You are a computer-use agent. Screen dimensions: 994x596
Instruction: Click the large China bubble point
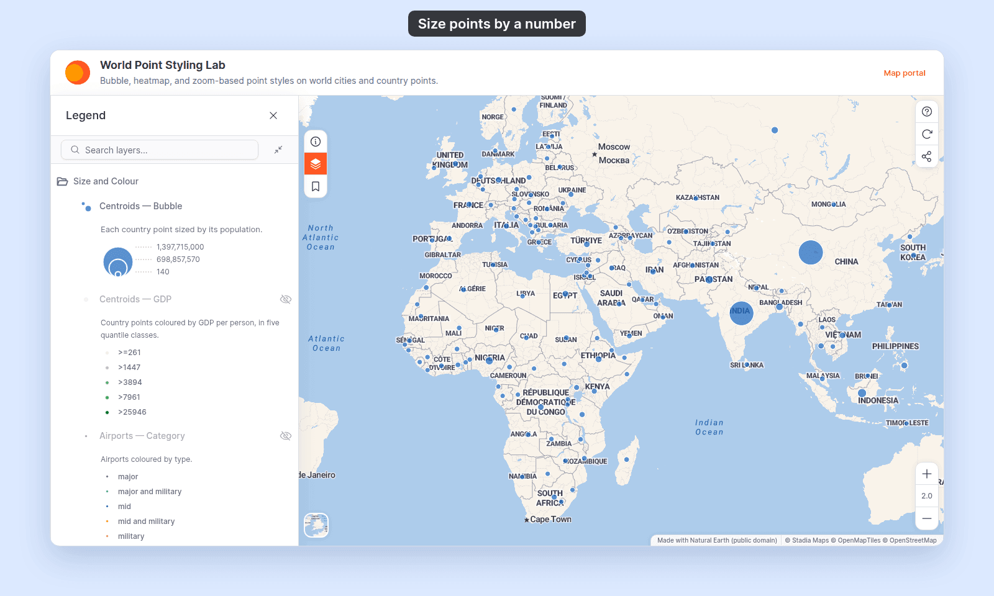[811, 253]
